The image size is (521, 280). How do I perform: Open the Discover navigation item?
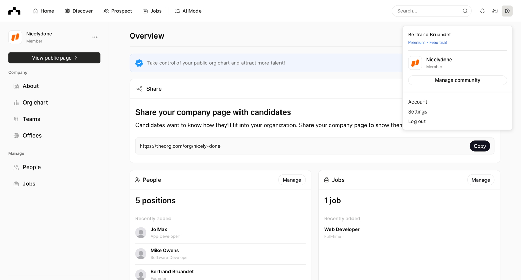coord(79,11)
